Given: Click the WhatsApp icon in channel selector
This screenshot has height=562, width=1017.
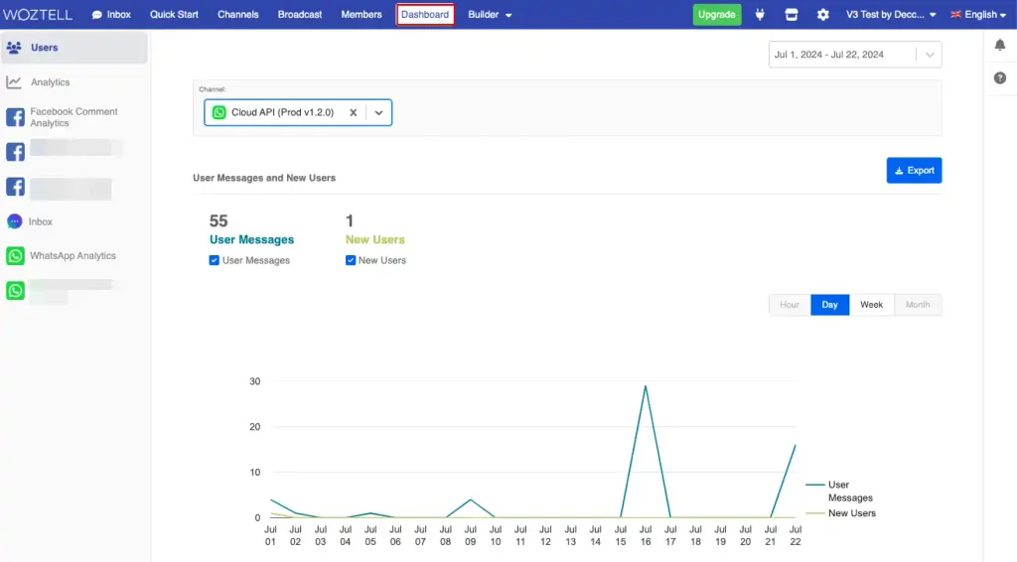Looking at the screenshot, I should click(219, 112).
